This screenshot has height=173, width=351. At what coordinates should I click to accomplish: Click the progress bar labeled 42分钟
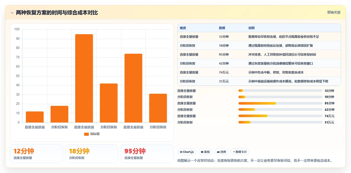[280, 110]
